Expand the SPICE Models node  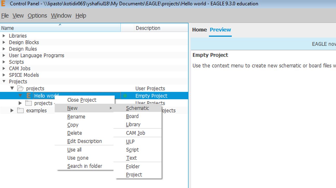pos(4,75)
